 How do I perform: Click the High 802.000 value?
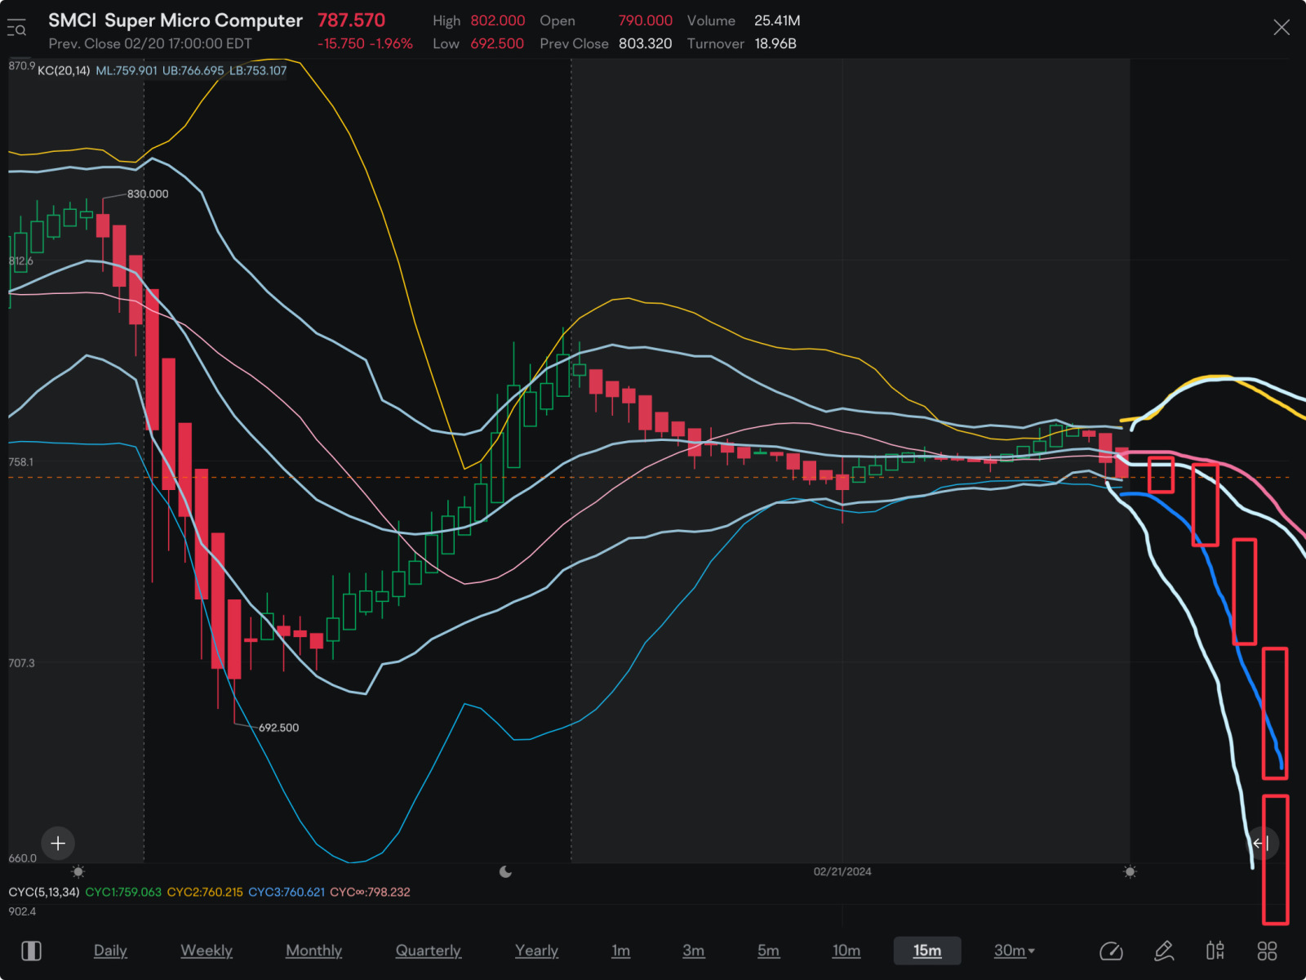[x=498, y=20]
